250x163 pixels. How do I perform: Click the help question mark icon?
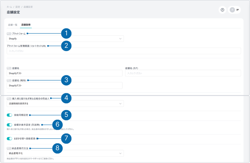pos(223,10)
